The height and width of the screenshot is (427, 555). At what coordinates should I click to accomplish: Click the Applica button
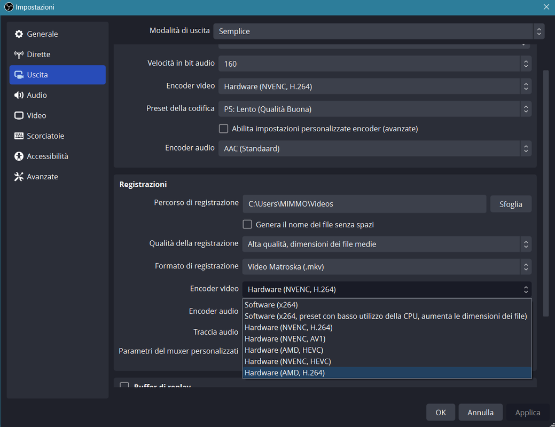(x=527, y=413)
